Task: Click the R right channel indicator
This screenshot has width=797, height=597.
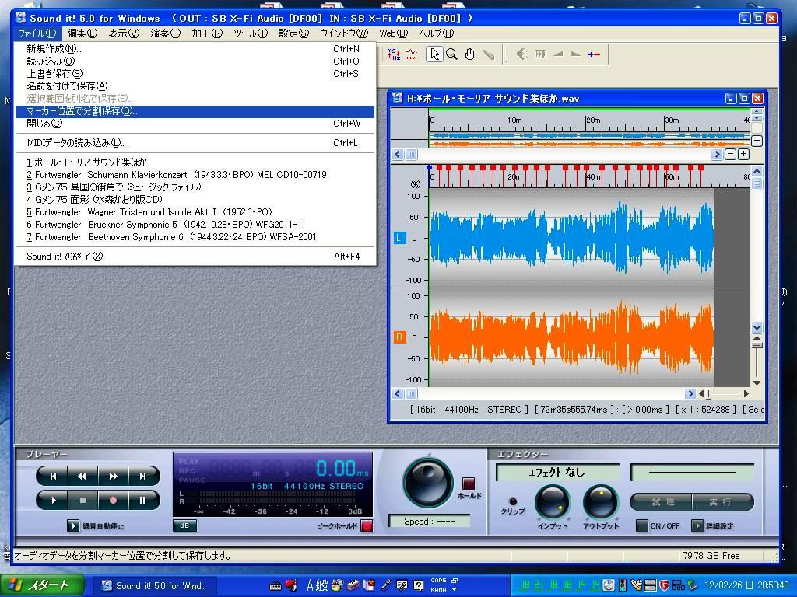Action: click(399, 337)
